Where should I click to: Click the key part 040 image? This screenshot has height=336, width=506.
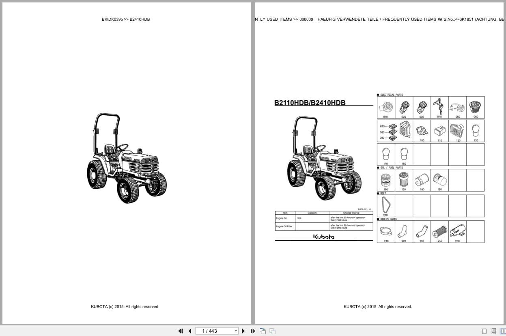pos(438,106)
